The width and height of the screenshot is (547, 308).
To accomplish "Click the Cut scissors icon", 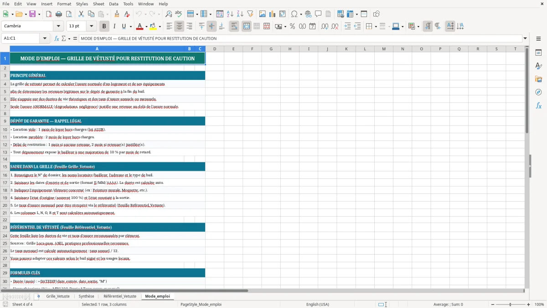I will 81,14.
